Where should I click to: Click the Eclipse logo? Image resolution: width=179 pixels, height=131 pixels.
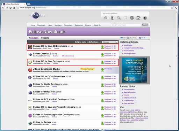pos(37,15)
